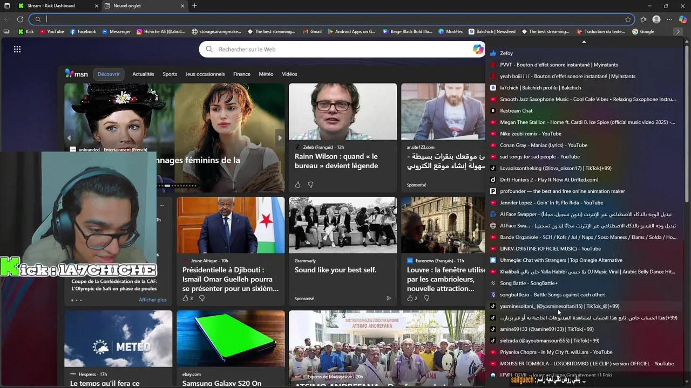
Task: Open Kick bookmark in favorites bar
Action: point(25,31)
